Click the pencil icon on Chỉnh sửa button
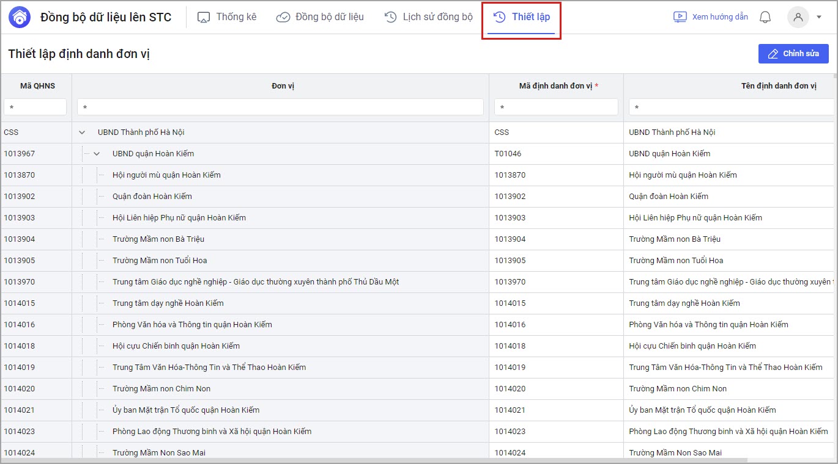This screenshot has width=838, height=464. point(773,54)
